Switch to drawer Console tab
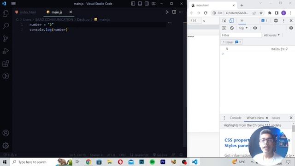 tap(236, 118)
